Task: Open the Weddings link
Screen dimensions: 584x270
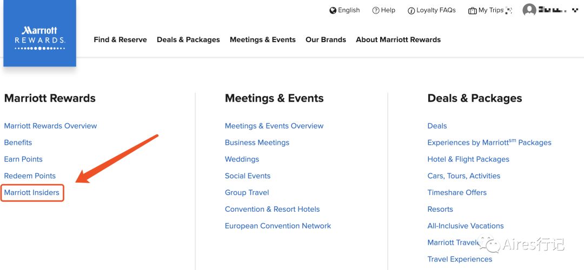Action: [x=242, y=159]
